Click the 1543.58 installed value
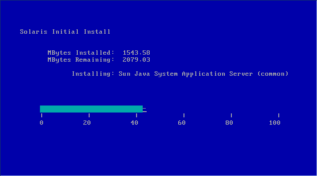 point(136,53)
